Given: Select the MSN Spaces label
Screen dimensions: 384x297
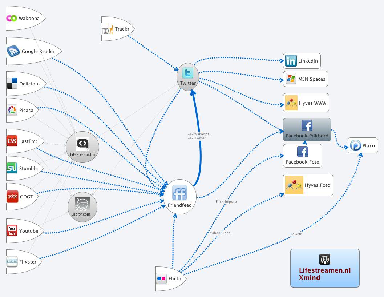Looking at the screenshot, I should point(311,79).
